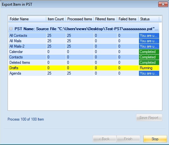This screenshot has height=145, width=169.
Task: Sort by Folder Name column header
Action: click(27, 19)
